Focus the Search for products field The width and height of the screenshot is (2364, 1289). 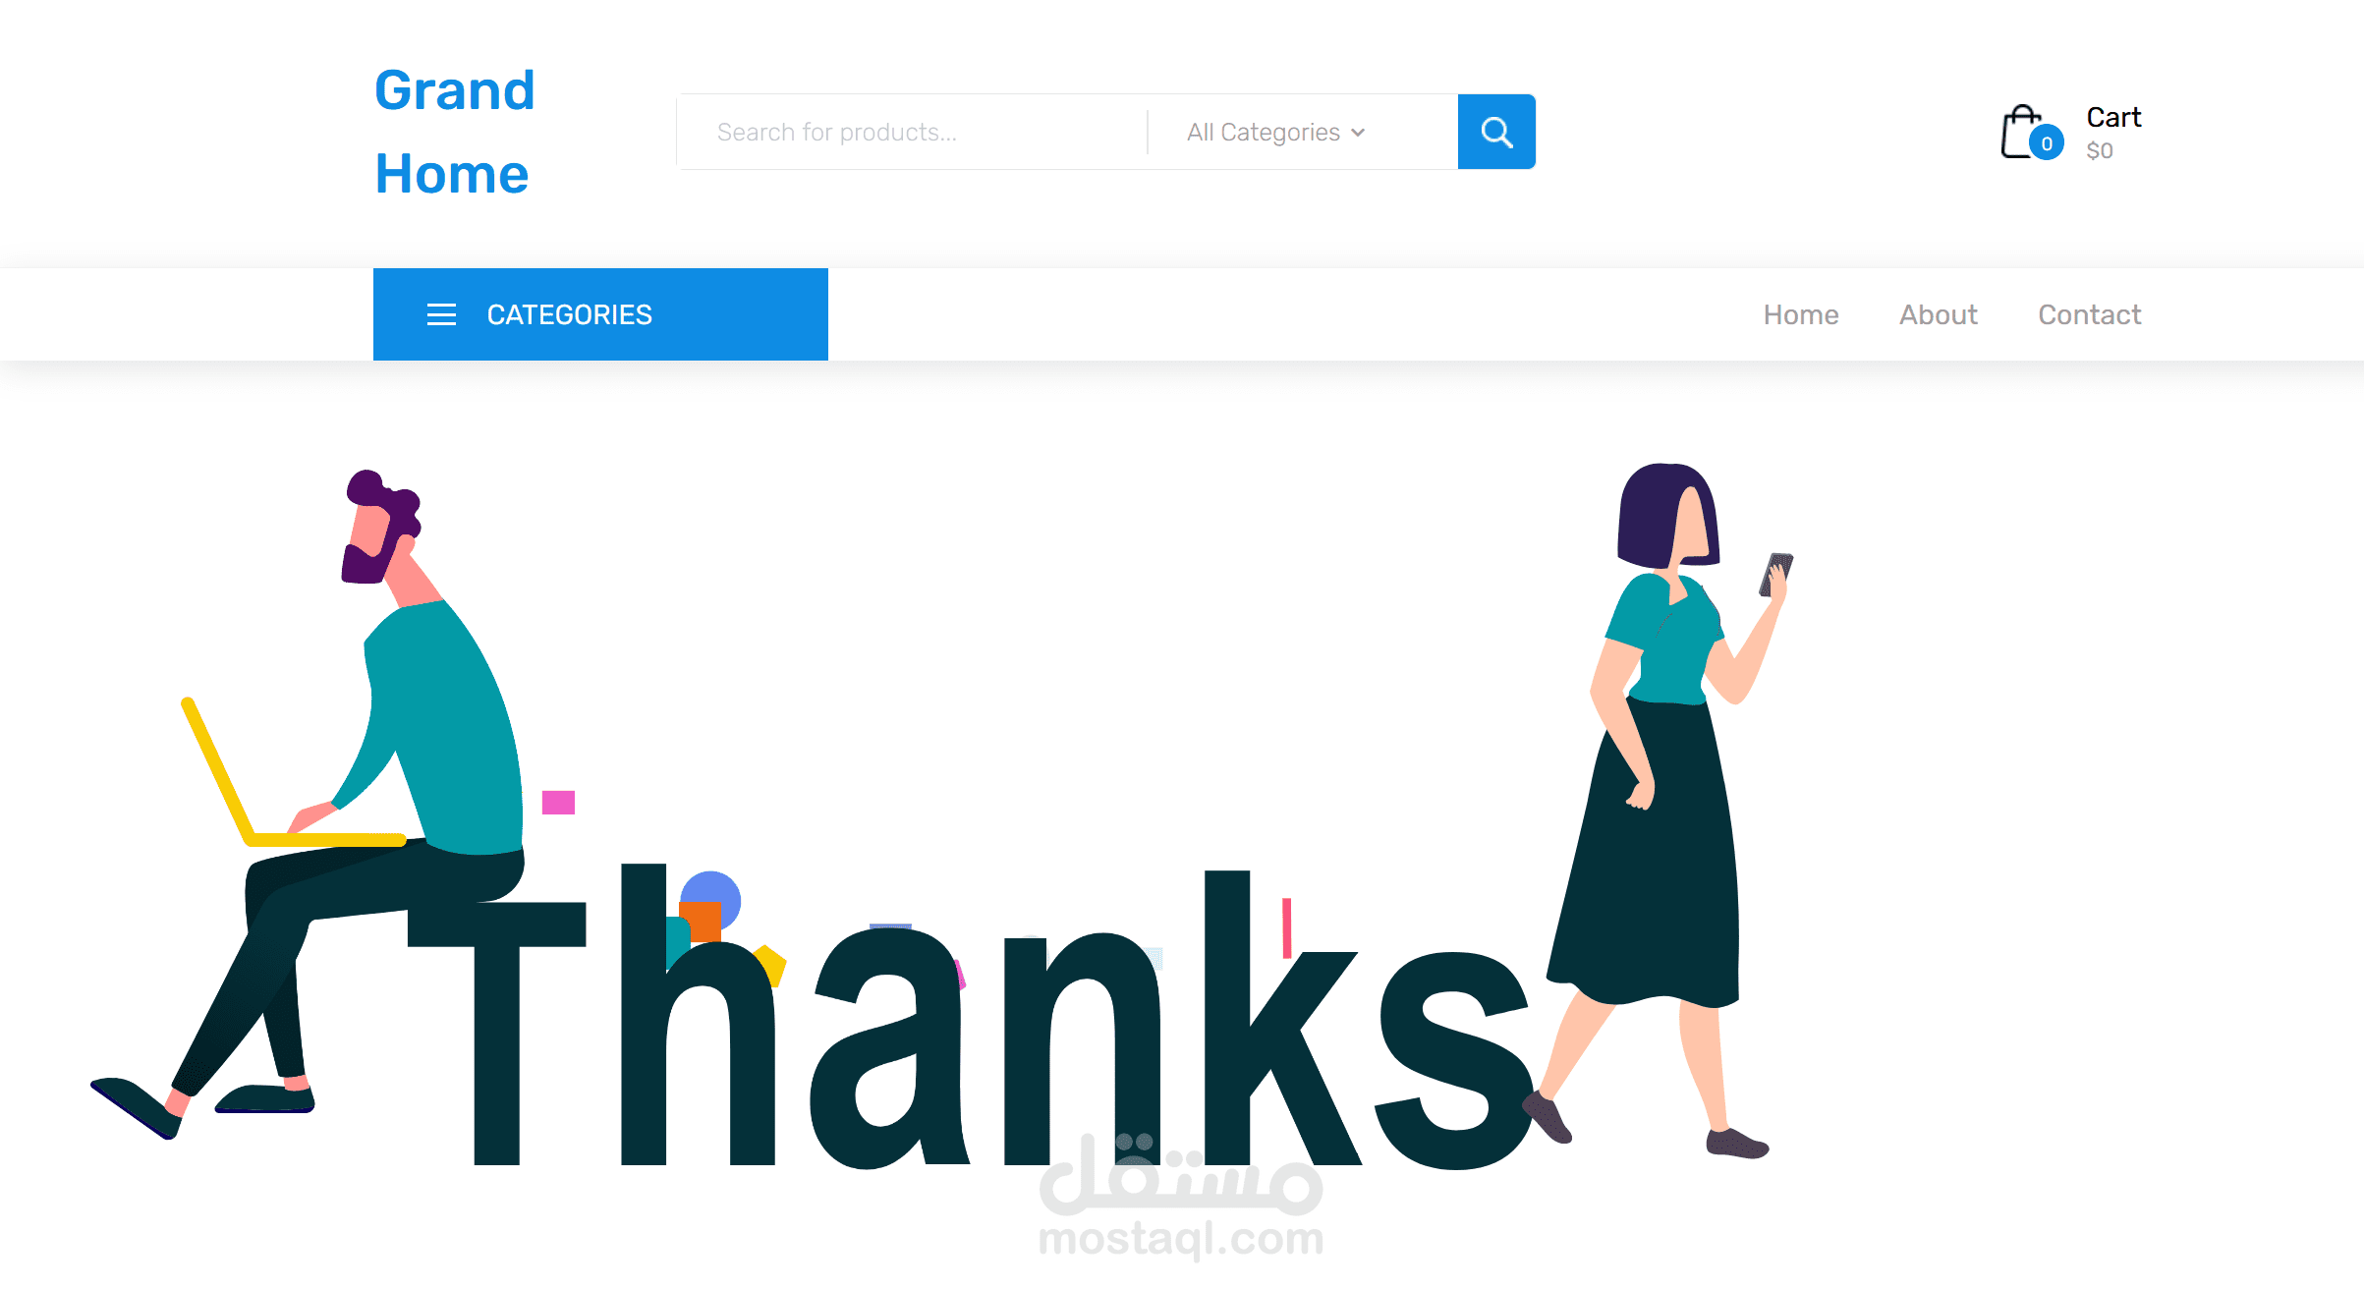912,132
